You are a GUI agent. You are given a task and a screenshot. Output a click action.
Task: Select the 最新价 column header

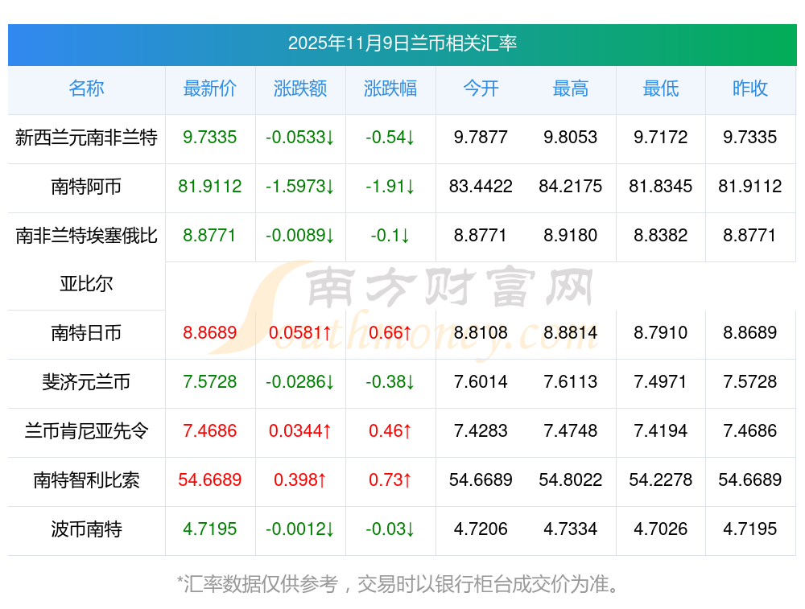pos(210,88)
